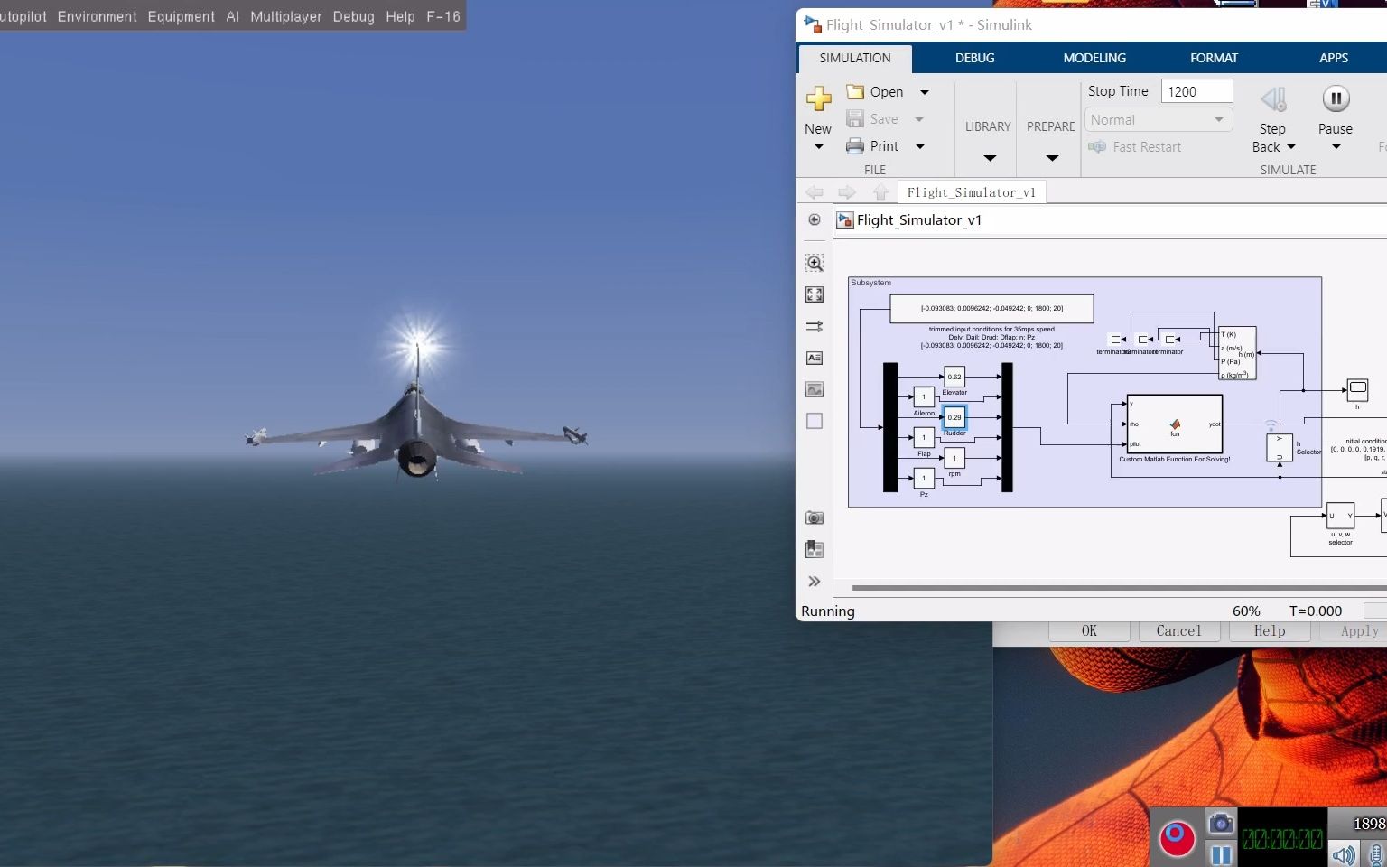Click the Fit to View palette icon
The width and height of the screenshot is (1387, 867).
815,294
